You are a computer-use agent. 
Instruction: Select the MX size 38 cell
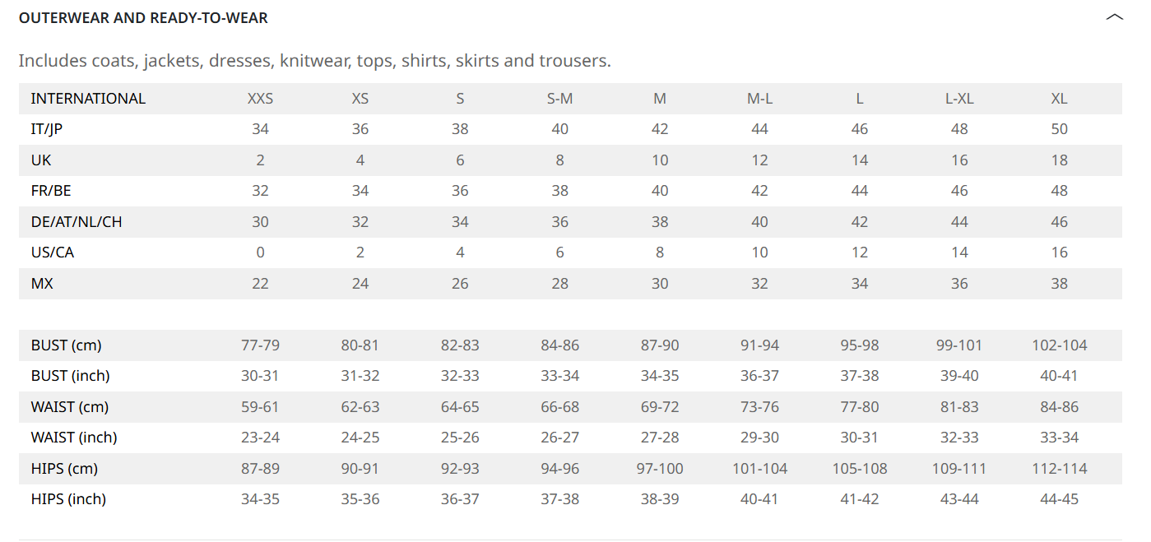pyautogui.click(x=1059, y=284)
